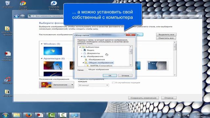Open the CCleaner desktop shortcut
Screen dimensions: 210x118
[x=7, y=80]
